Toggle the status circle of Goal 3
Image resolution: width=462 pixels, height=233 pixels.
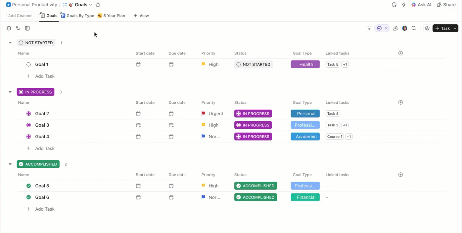[x=29, y=125]
